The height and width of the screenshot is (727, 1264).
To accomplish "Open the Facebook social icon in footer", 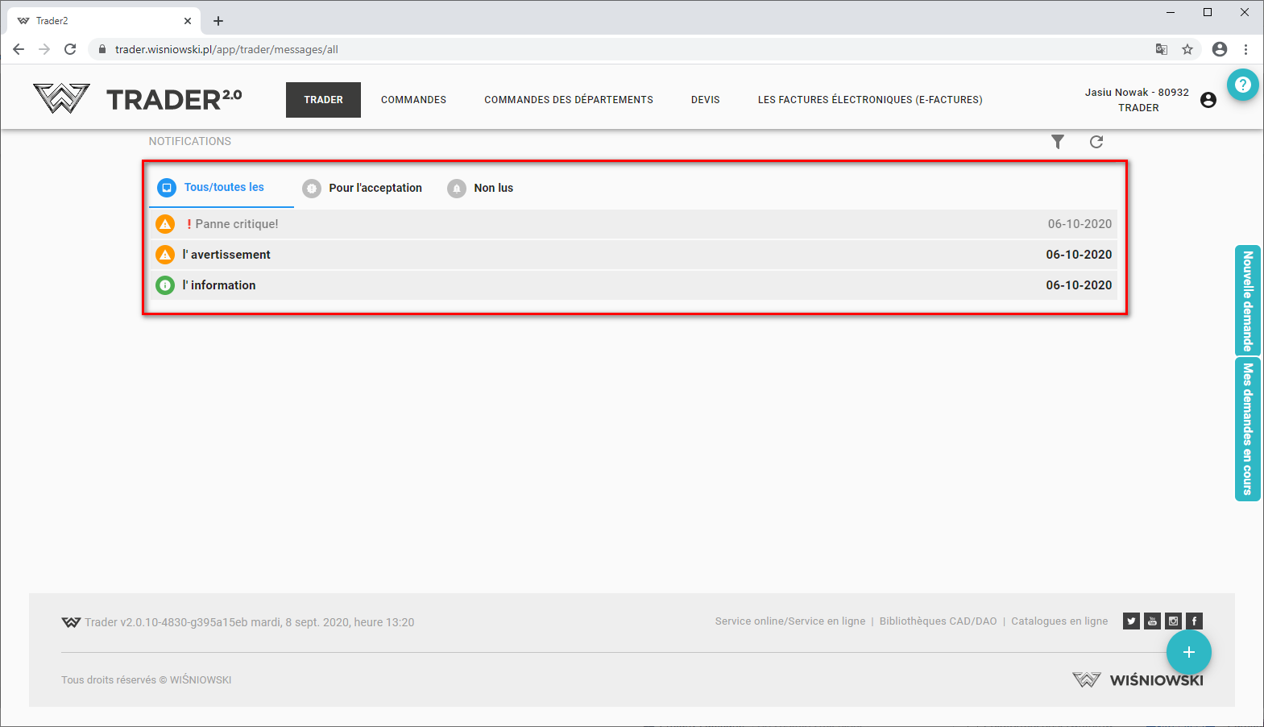I will point(1194,621).
